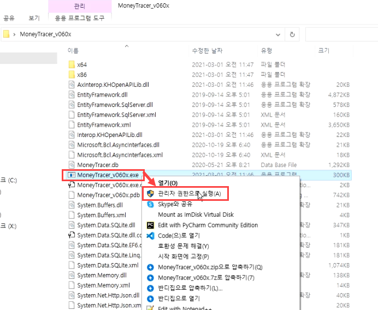Click the EntityFramework.dll file icon
Viewport: 378px width, 310px height.
pyautogui.click(x=72, y=94)
